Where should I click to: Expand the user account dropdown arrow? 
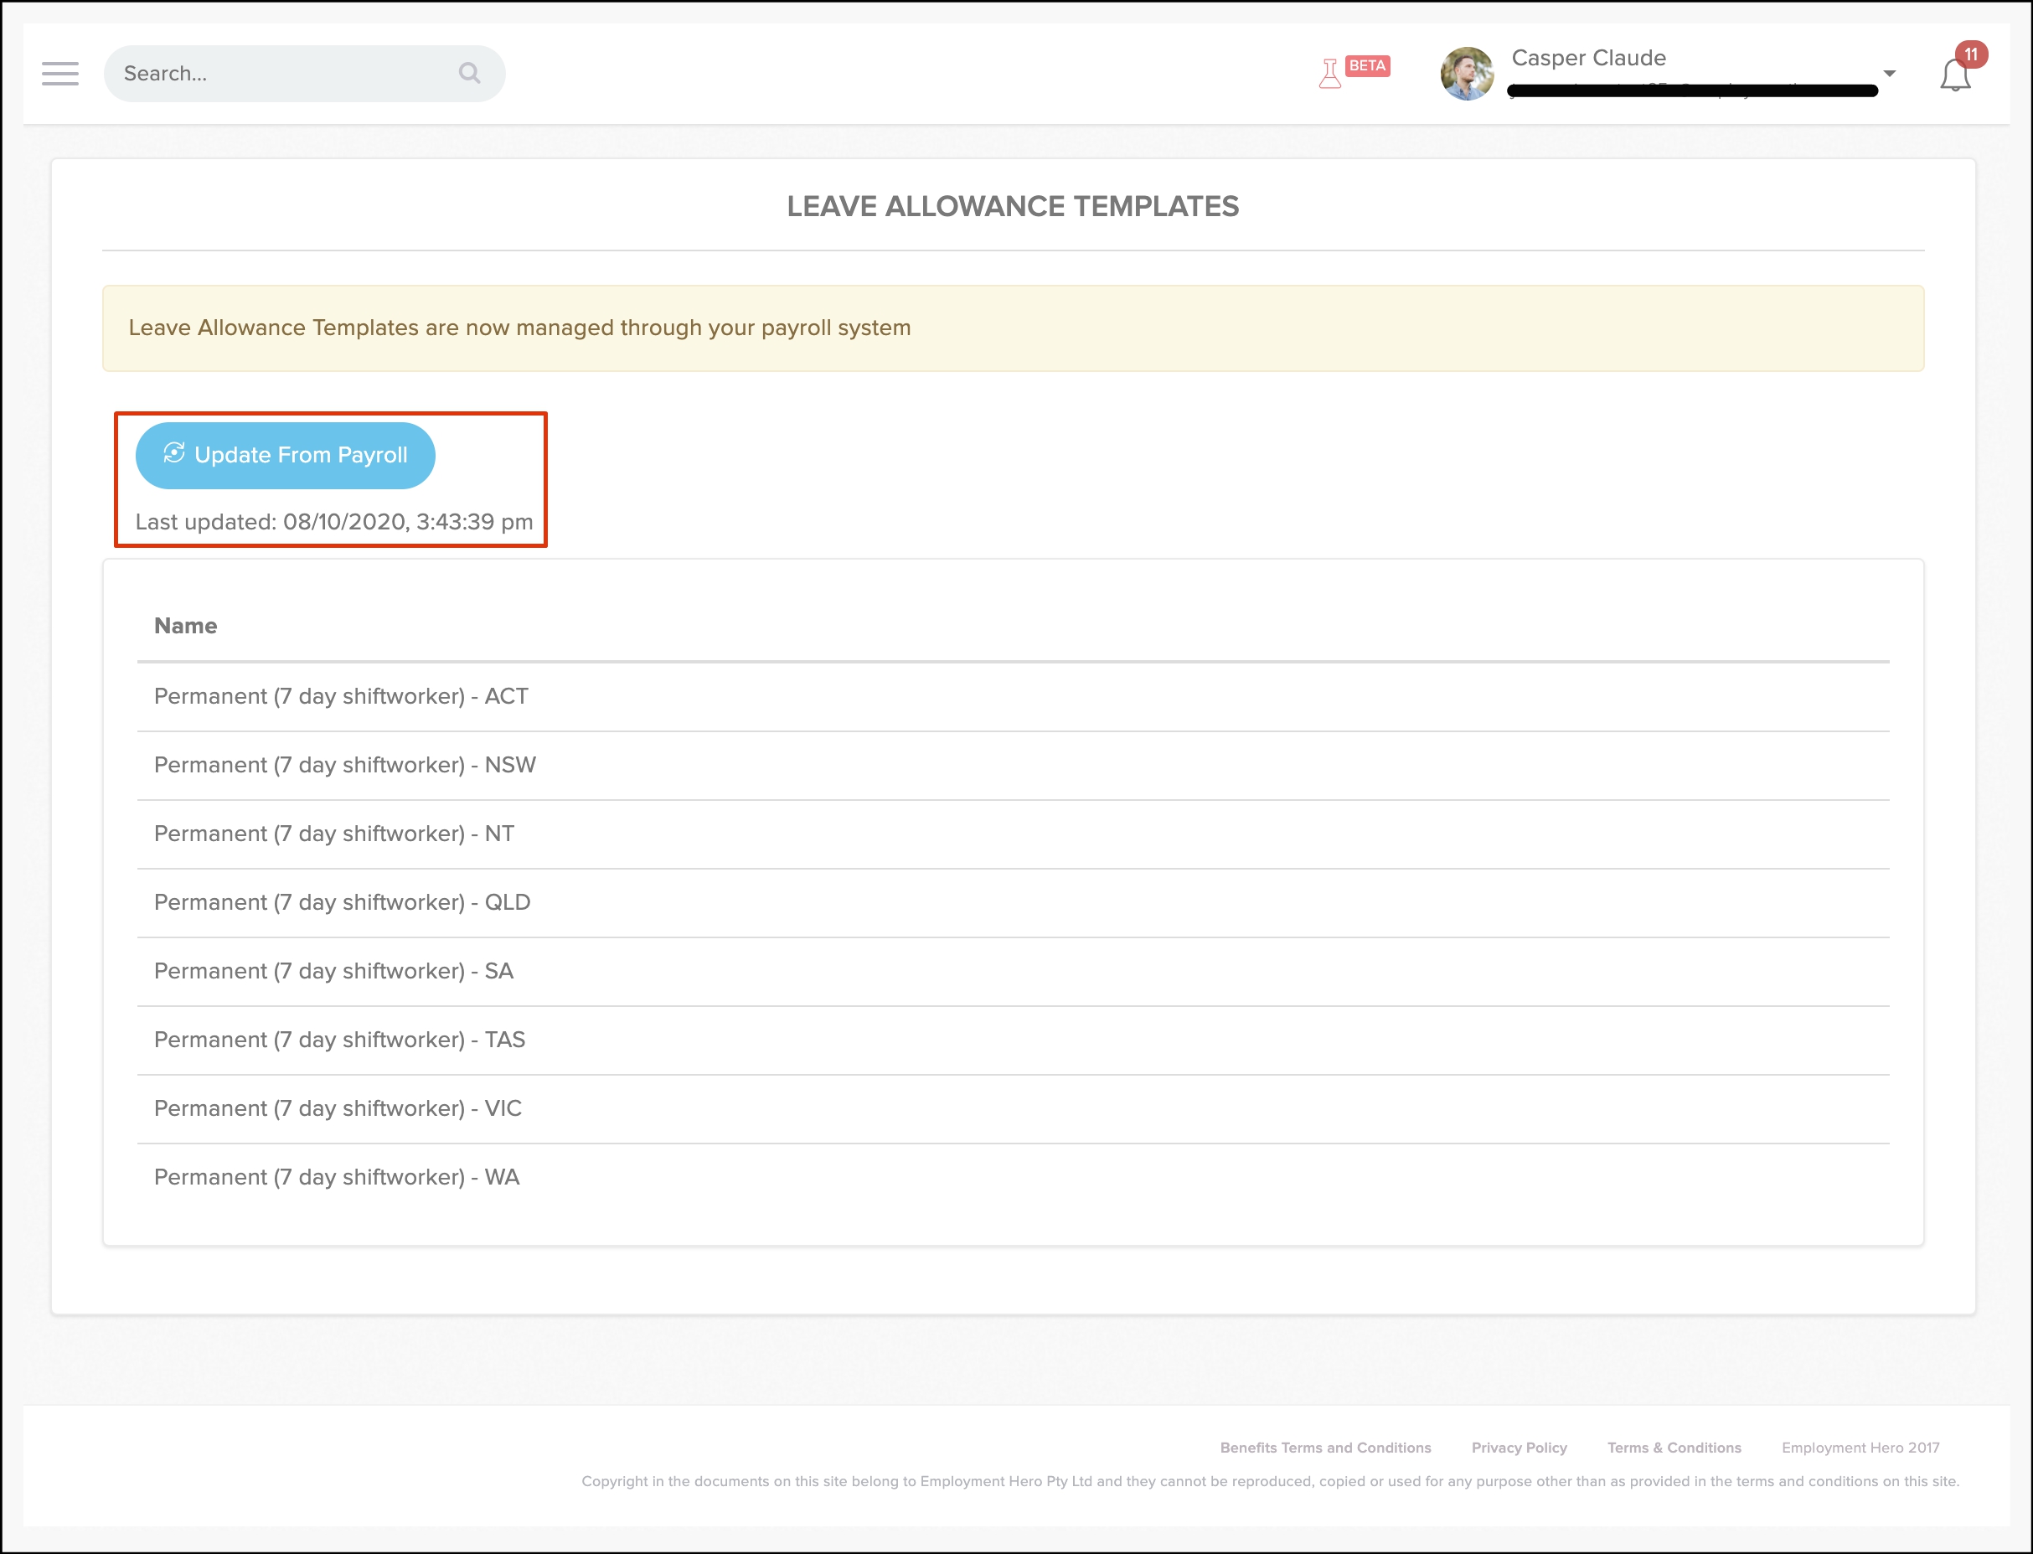[1890, 73]
